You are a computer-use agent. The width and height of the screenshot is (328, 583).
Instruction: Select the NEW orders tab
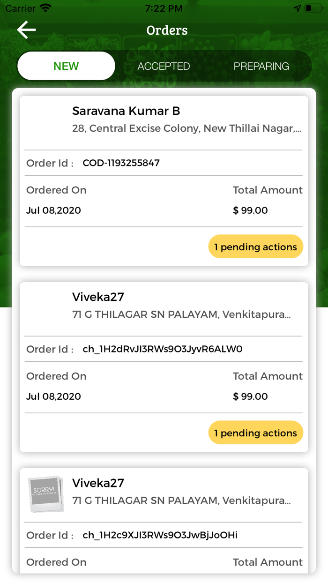click(66, 66)
